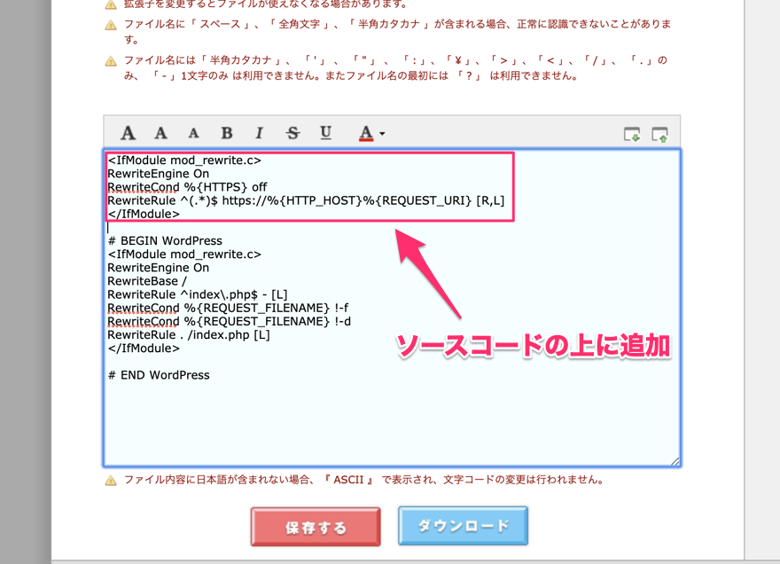
Task: Select the medium font size A icon
Action: tap(160, 132)
